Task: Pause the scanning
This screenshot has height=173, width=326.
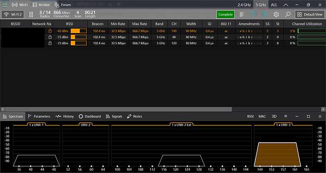Action: click(x=31, y=14)
